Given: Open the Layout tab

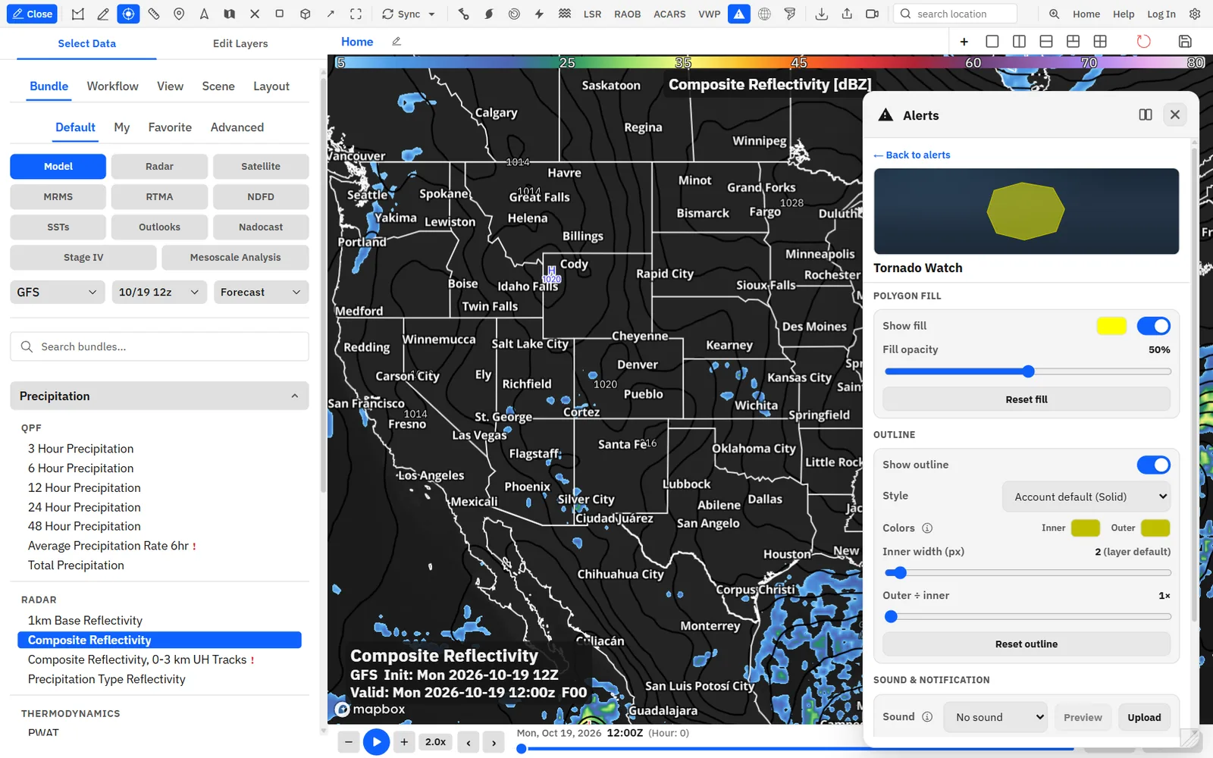Looking at the screenshot, I should (271, 86).
